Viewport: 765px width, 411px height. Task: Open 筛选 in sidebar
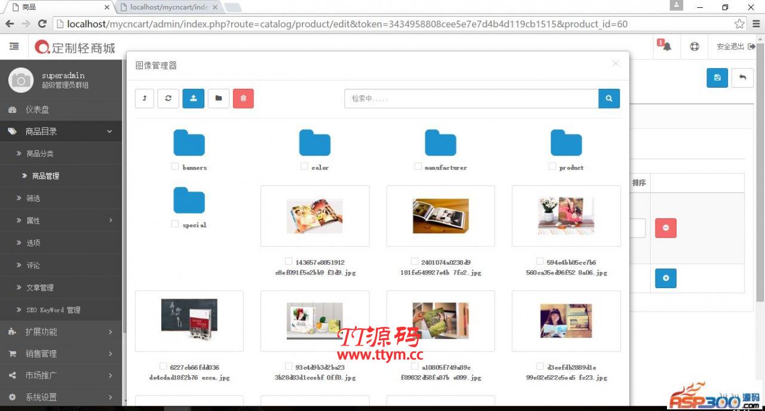(x=61, y=198)
